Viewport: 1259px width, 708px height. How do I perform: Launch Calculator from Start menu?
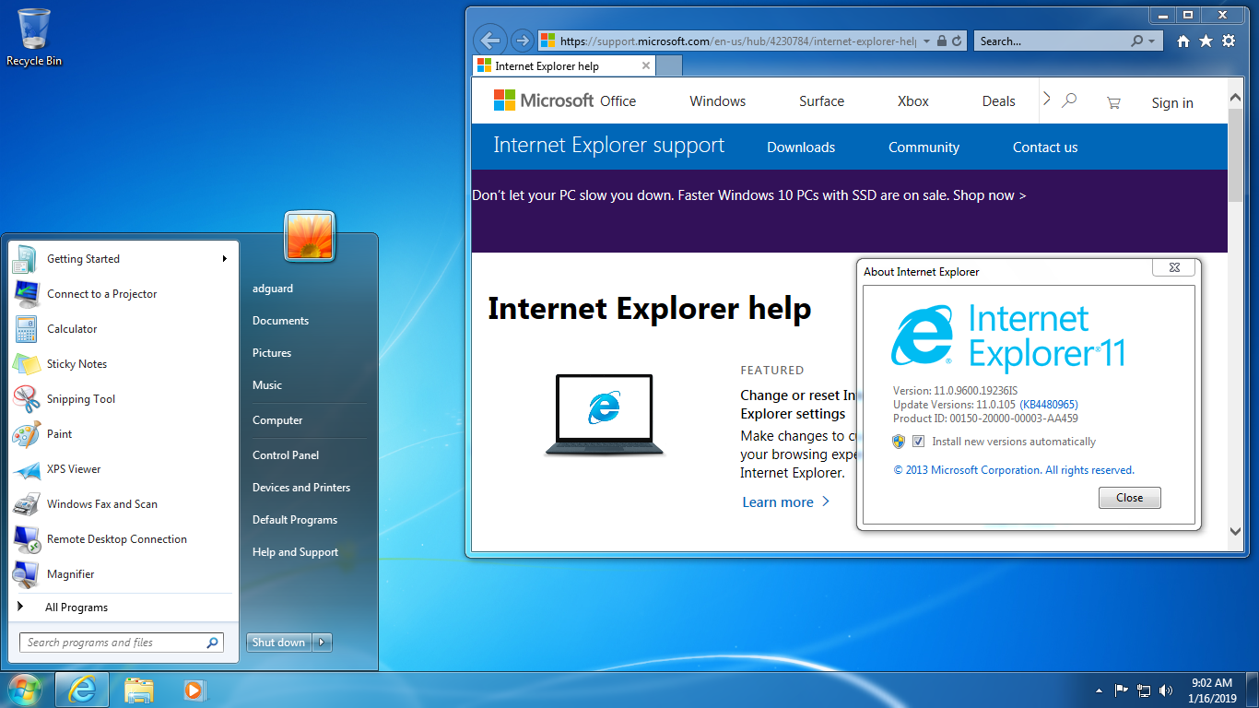click(x=124, y=329)
